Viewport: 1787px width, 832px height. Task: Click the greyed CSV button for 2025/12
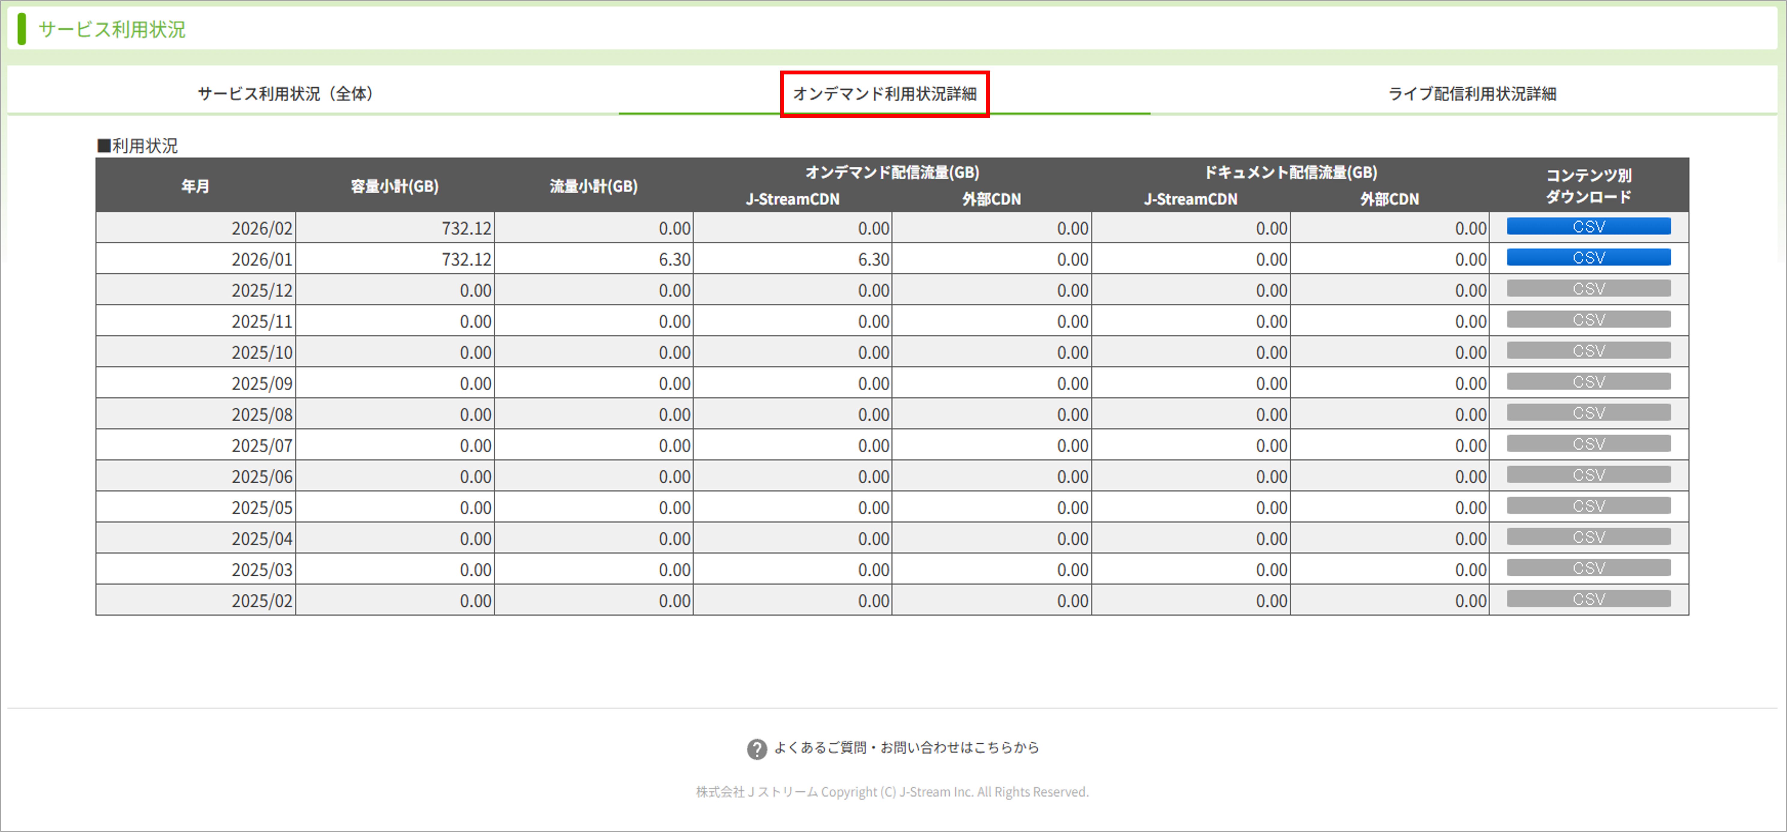click(1589, 288)
